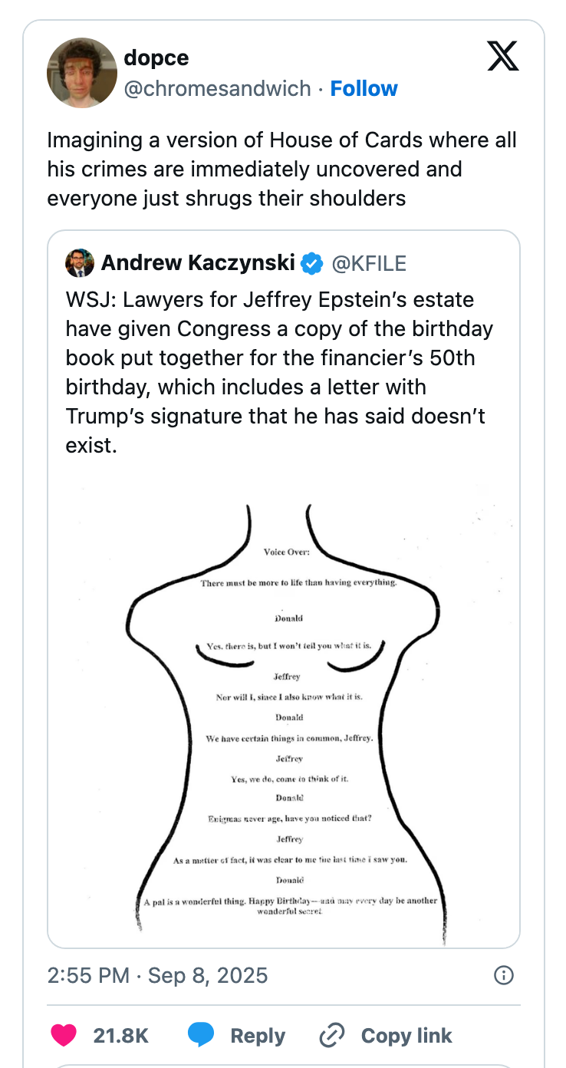Screen dimensions: 566x1068
Task: Click Andrew Kaczynski's profile avatar
Action: click(x=80, y=263)
